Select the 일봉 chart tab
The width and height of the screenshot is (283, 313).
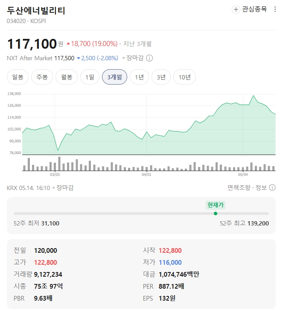18,77
